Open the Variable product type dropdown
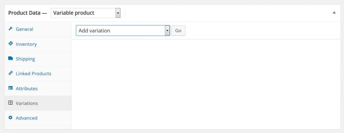This screenshot has width=344, height=133. (86, 13)
